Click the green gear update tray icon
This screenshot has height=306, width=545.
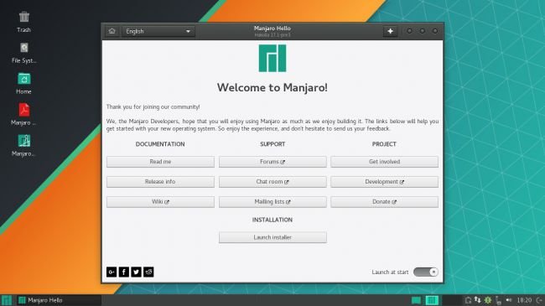point(488,300)
